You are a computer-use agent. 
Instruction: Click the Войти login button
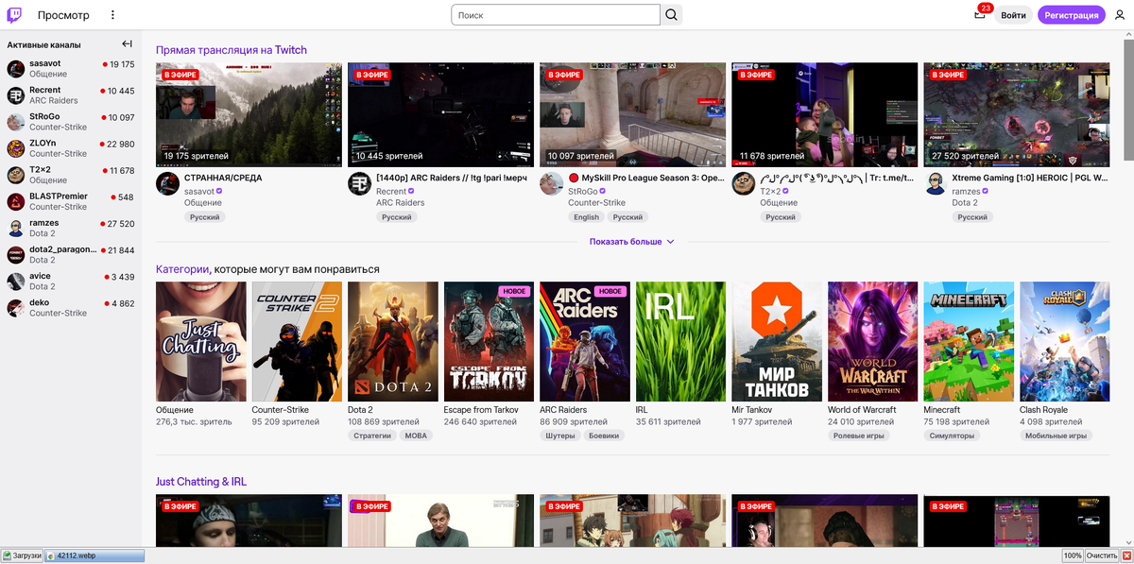click(x=1013, y=15)
